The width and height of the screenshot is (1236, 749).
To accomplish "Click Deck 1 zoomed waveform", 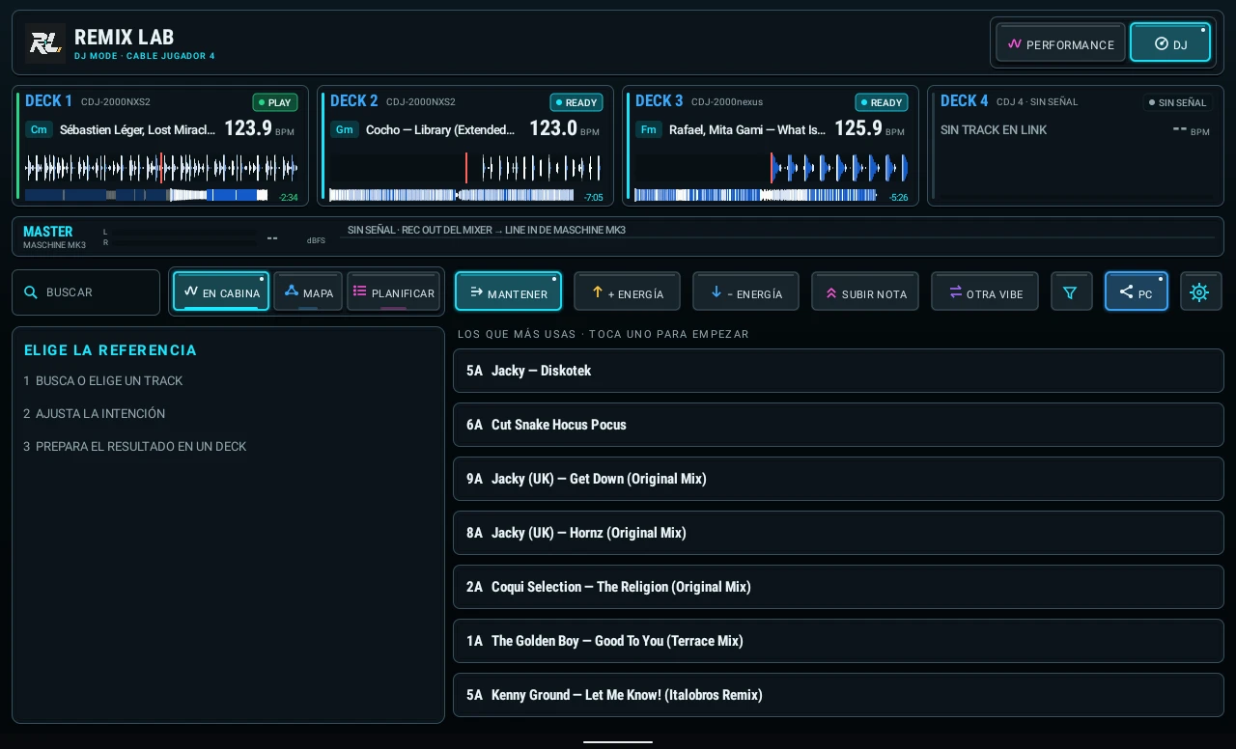I will tap(161, 168).
